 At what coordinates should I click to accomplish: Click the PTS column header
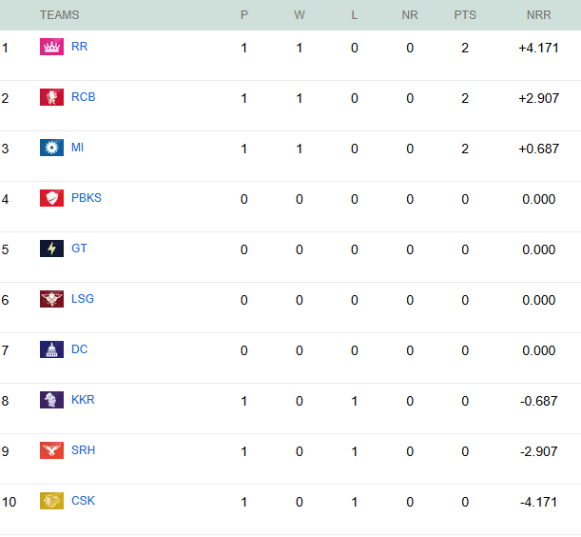point(465,15)
